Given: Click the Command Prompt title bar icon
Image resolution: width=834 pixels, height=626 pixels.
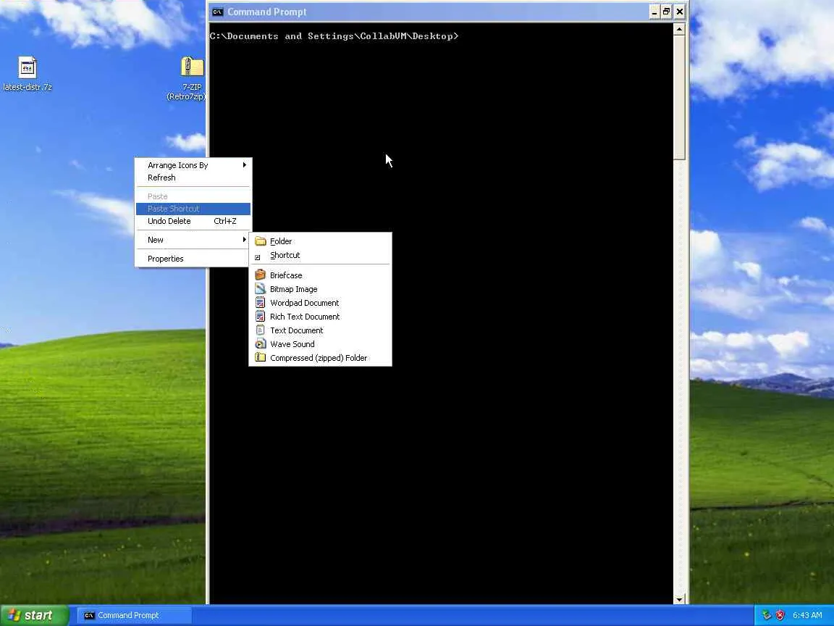Looking at the screenshot, I should (217, 12).
